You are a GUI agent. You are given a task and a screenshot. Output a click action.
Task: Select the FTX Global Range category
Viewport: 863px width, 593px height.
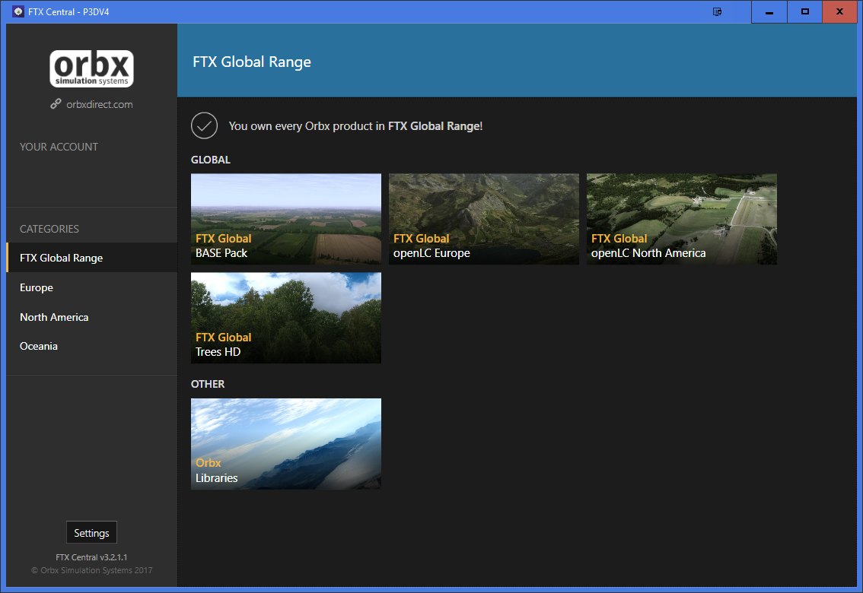tap(92, 258)
